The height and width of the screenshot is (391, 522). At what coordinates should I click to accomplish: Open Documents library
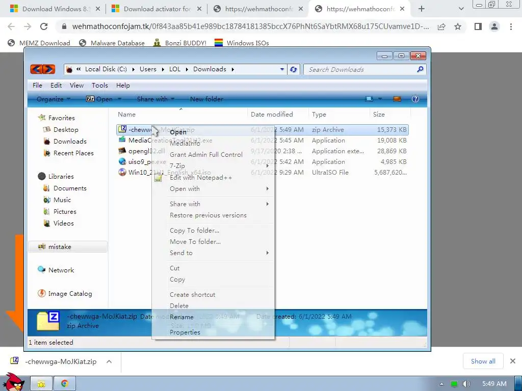(x=65, y=188)
